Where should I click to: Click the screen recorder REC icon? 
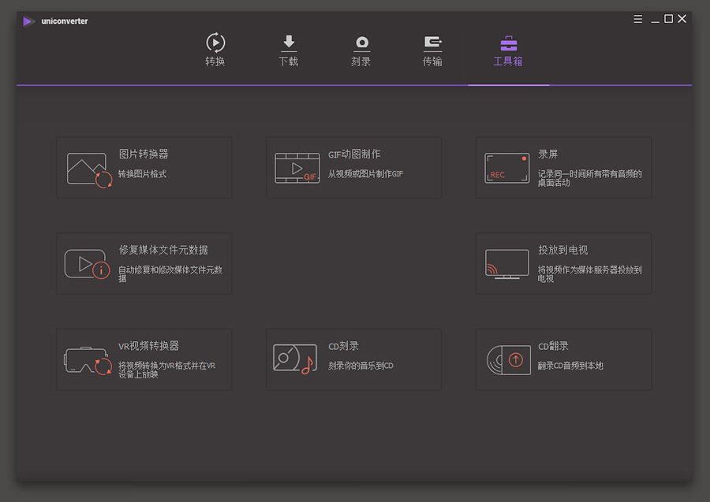[506, 168]
